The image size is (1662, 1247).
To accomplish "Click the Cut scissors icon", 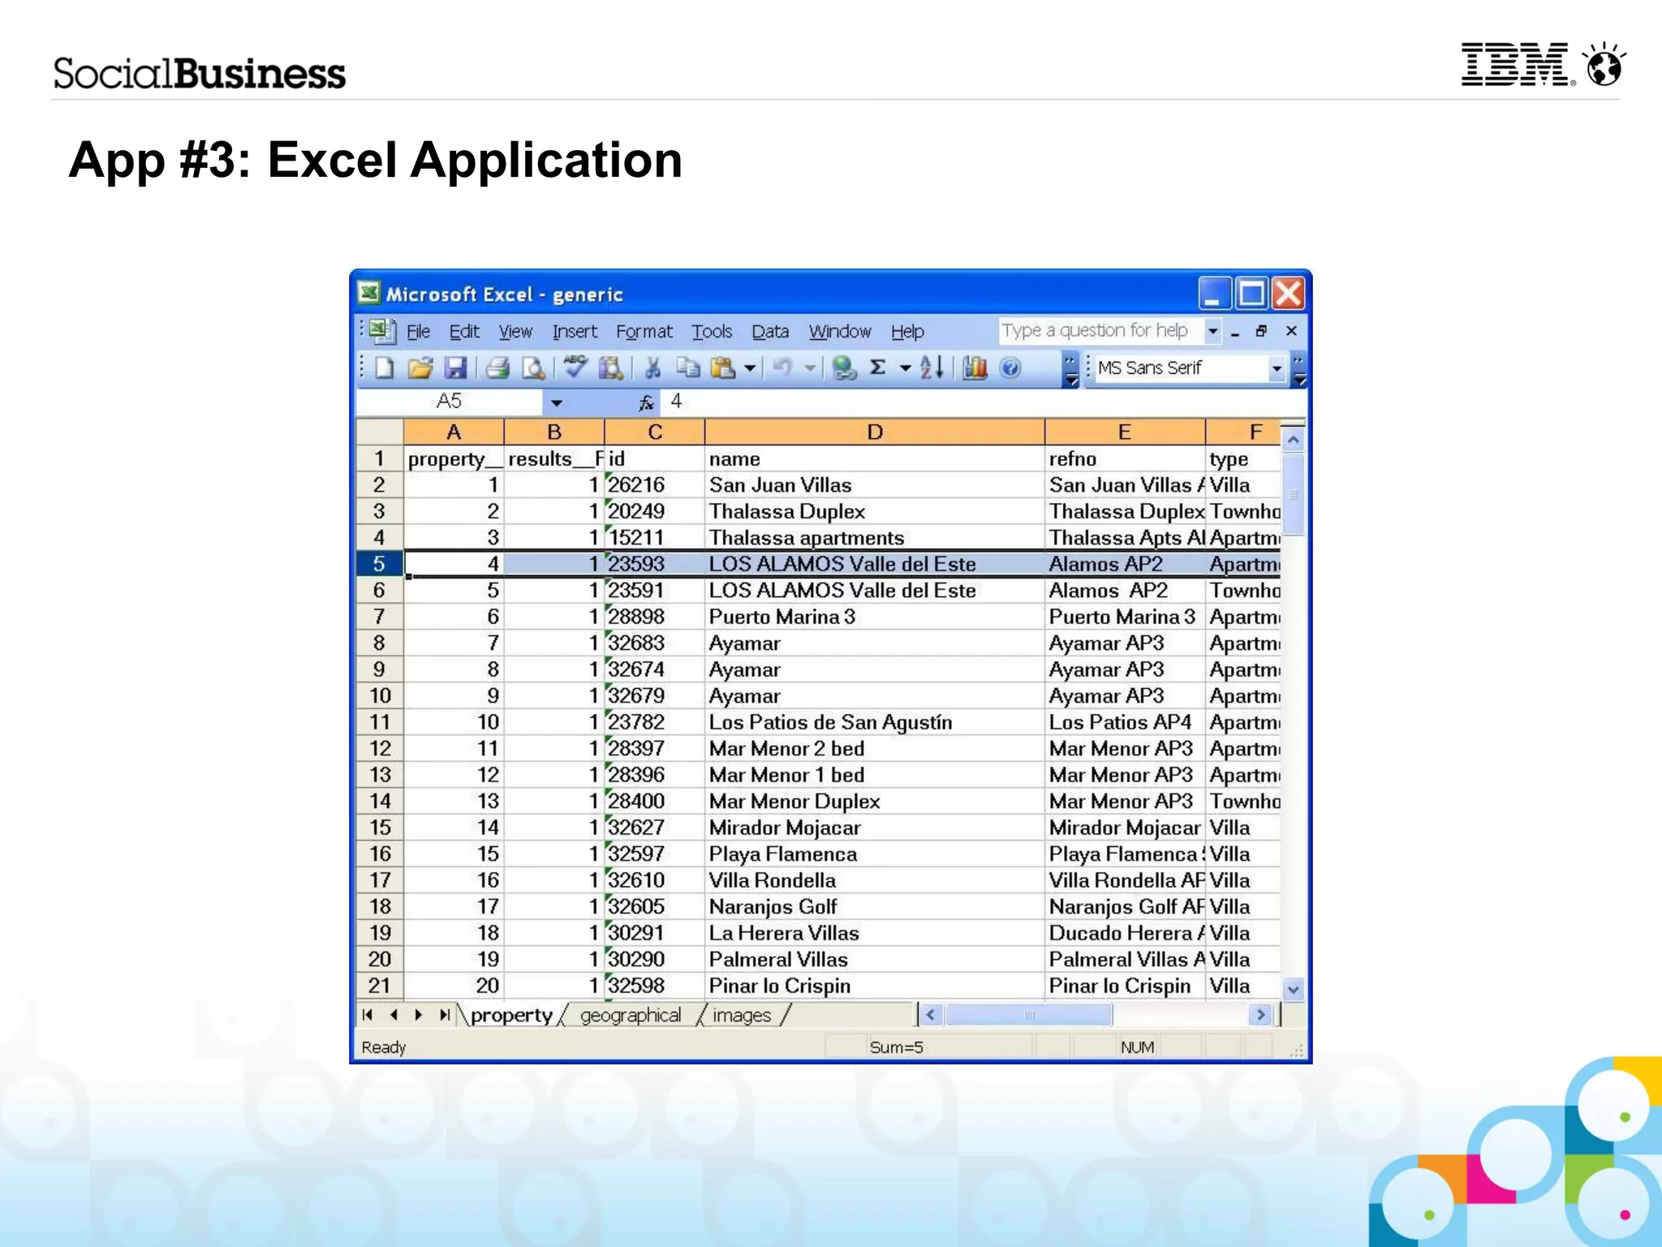I will [652, 368].
